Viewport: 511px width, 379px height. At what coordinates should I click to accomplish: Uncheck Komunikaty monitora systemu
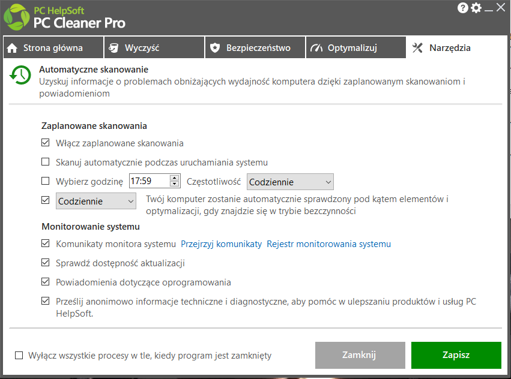45,243
